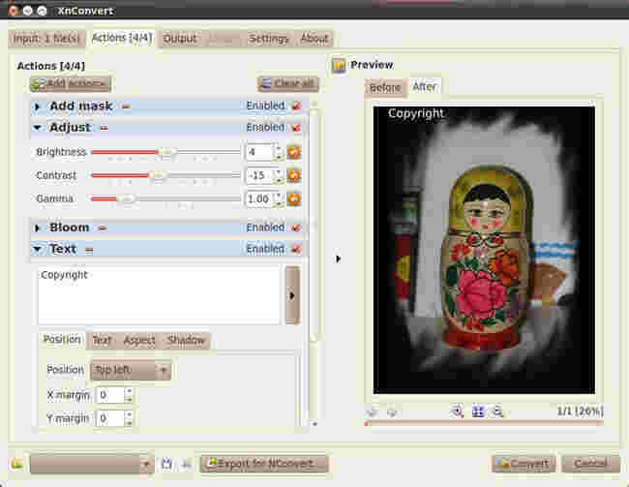
Task: Click the doll preview image
Action: tap(484, 250)
